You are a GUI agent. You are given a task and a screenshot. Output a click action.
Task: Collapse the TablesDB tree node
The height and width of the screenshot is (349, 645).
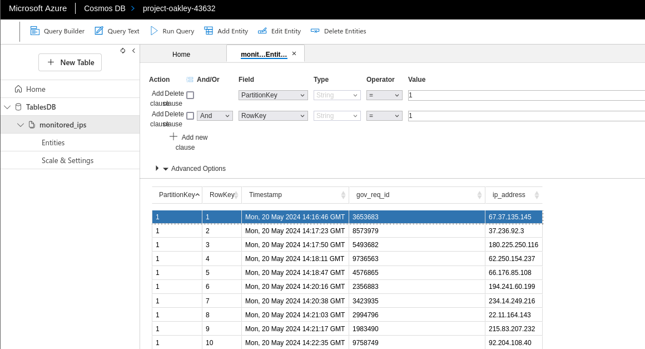(7, 107)
